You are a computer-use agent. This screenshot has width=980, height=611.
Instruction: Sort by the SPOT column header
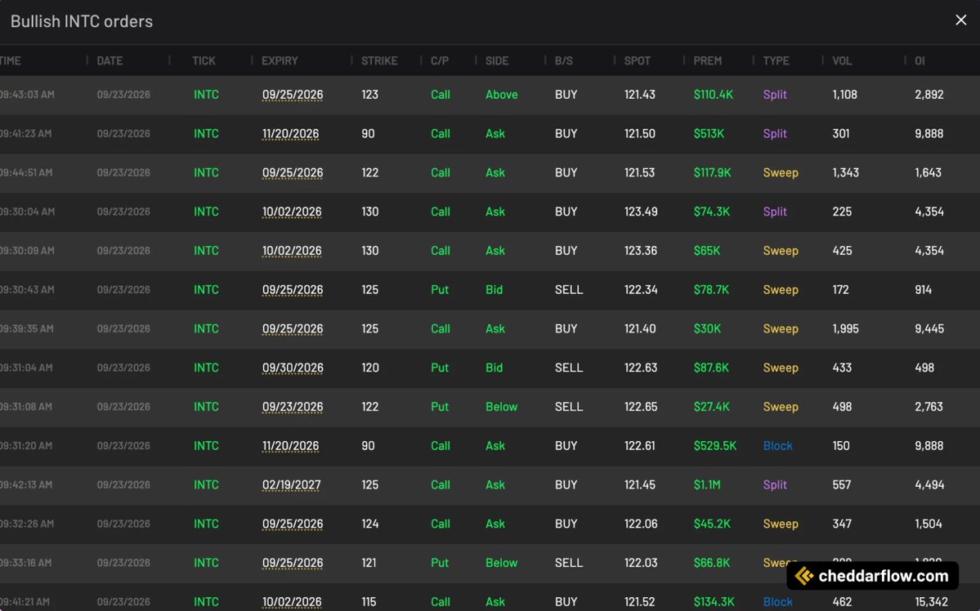click(x=638, y=60)
